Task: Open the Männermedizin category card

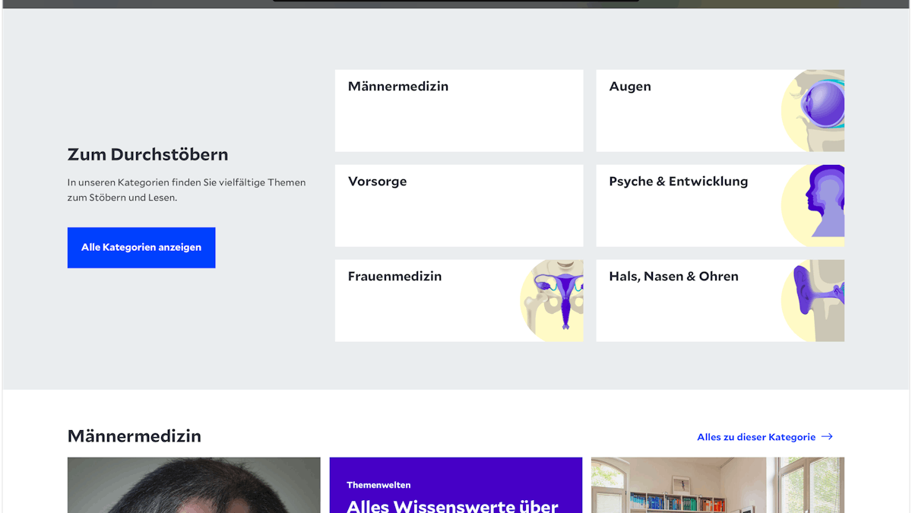Action: [x=458, y=110]
